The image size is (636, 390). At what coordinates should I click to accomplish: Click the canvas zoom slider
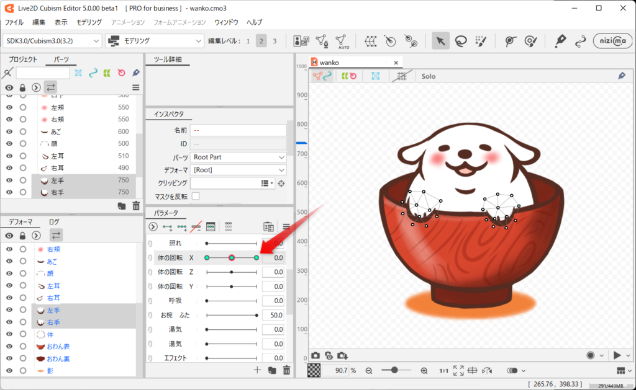point(394,370)
